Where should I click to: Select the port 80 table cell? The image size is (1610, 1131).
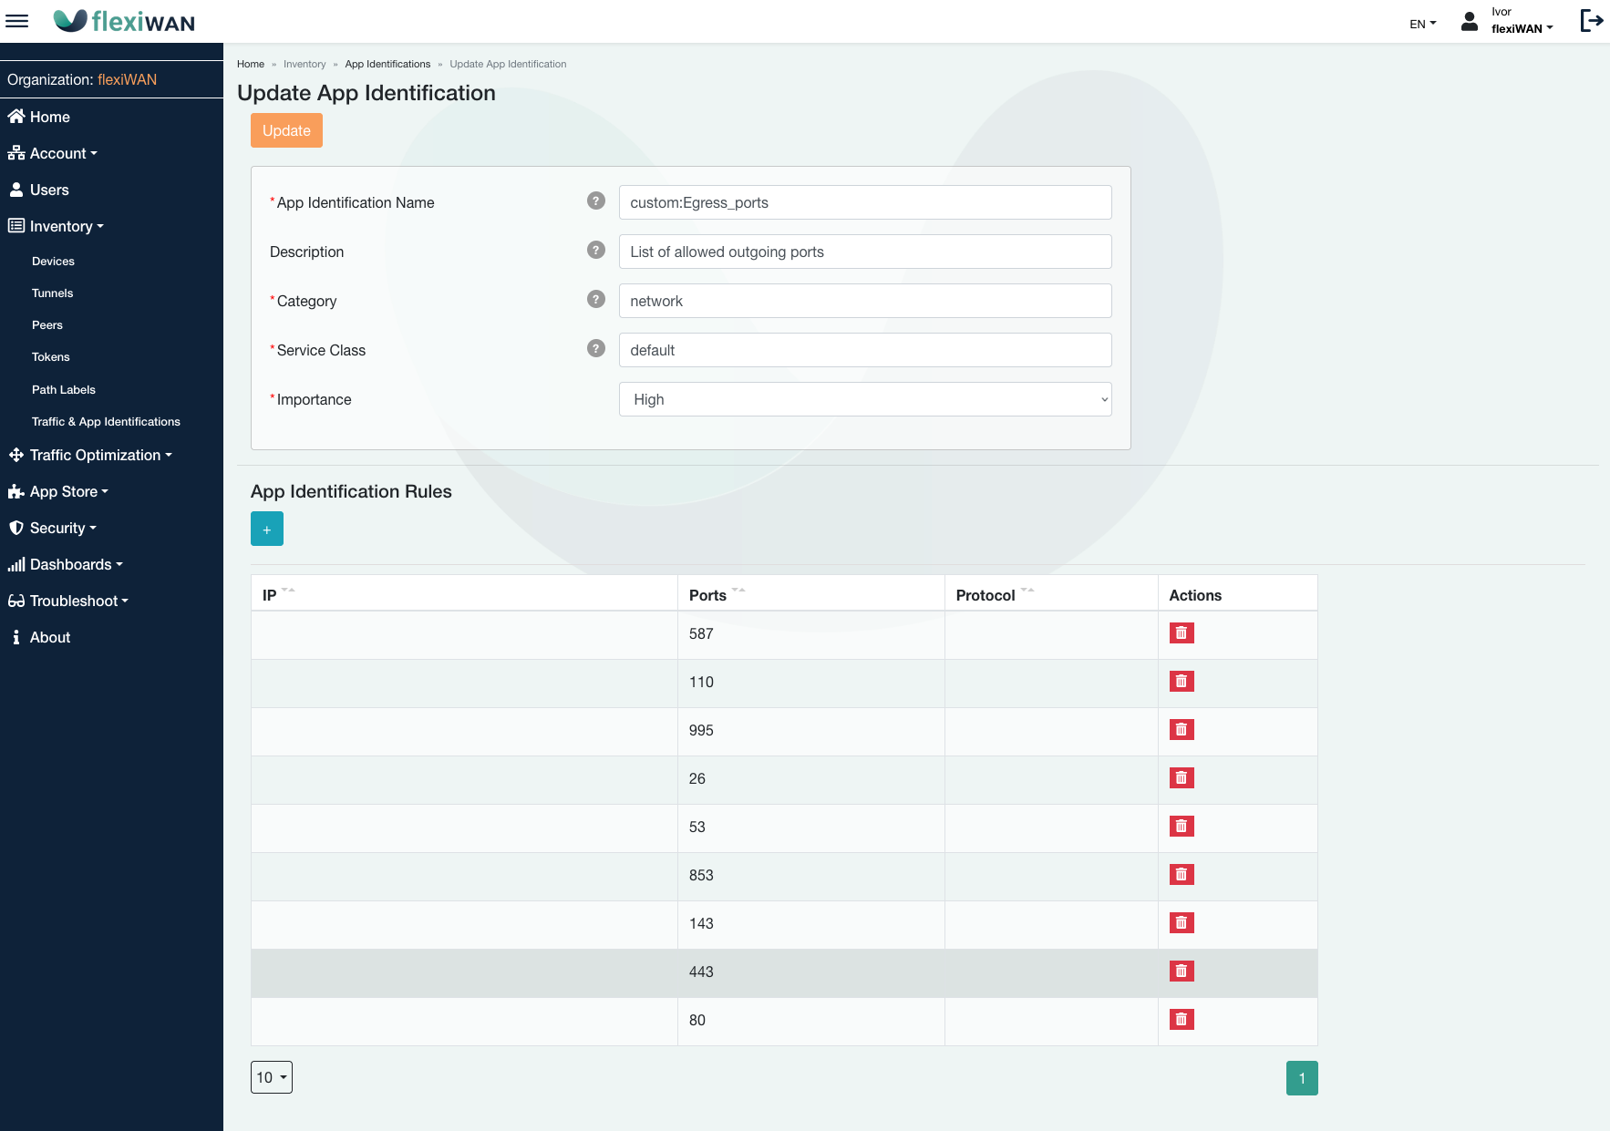coord(810,1021)
